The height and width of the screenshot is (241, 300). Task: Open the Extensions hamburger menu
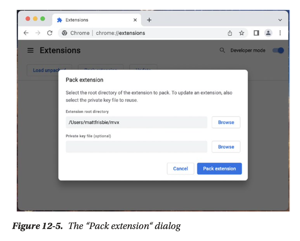point(30,51)
